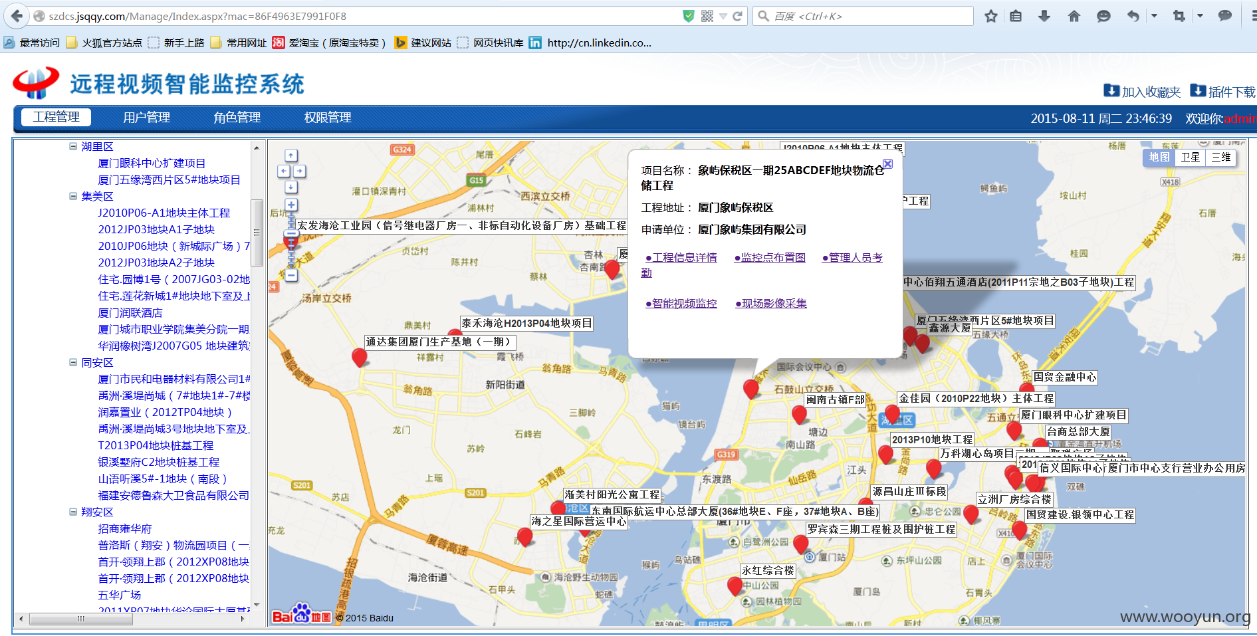Open dropdown arrow next to undo icon
The width and height of the screenshot is (1257, 636).
pyautogui.click(x=1154, y=16)
